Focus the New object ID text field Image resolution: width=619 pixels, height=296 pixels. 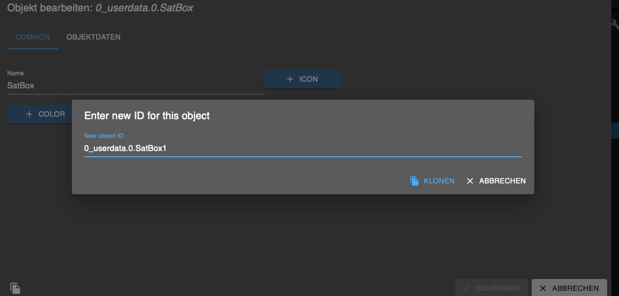pos(303,149)
